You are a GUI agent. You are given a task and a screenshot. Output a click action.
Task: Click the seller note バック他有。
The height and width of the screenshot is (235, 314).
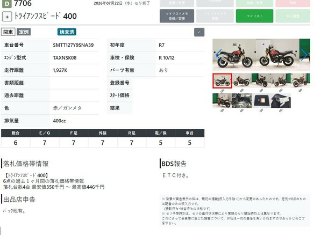click(x=14, y=211)
